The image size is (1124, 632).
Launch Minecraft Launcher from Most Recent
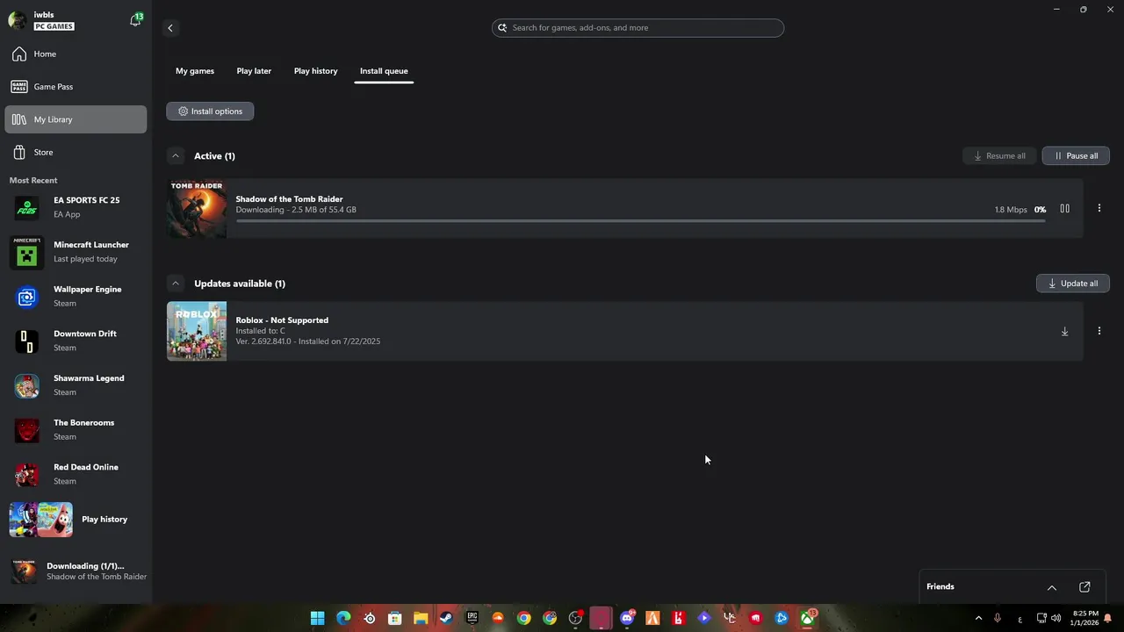click(x=76, y=252)
